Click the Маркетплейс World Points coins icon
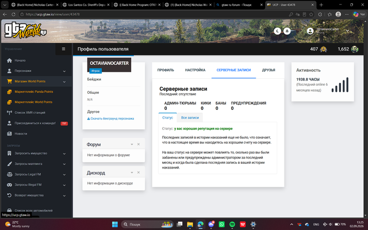368x230 pixels. tap(9, 102)
